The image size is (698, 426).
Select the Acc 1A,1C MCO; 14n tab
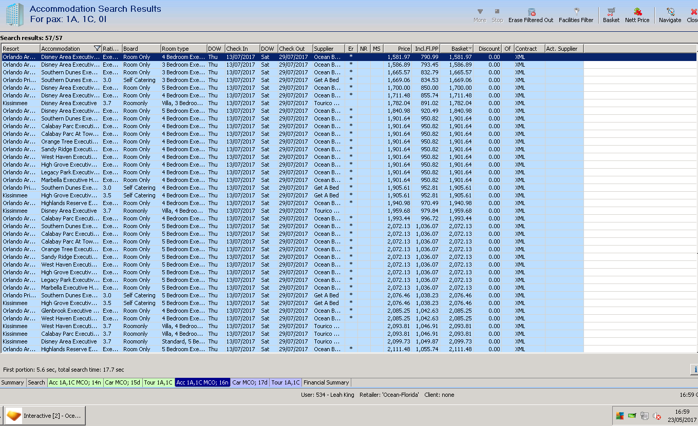click(x=75, y=382)
